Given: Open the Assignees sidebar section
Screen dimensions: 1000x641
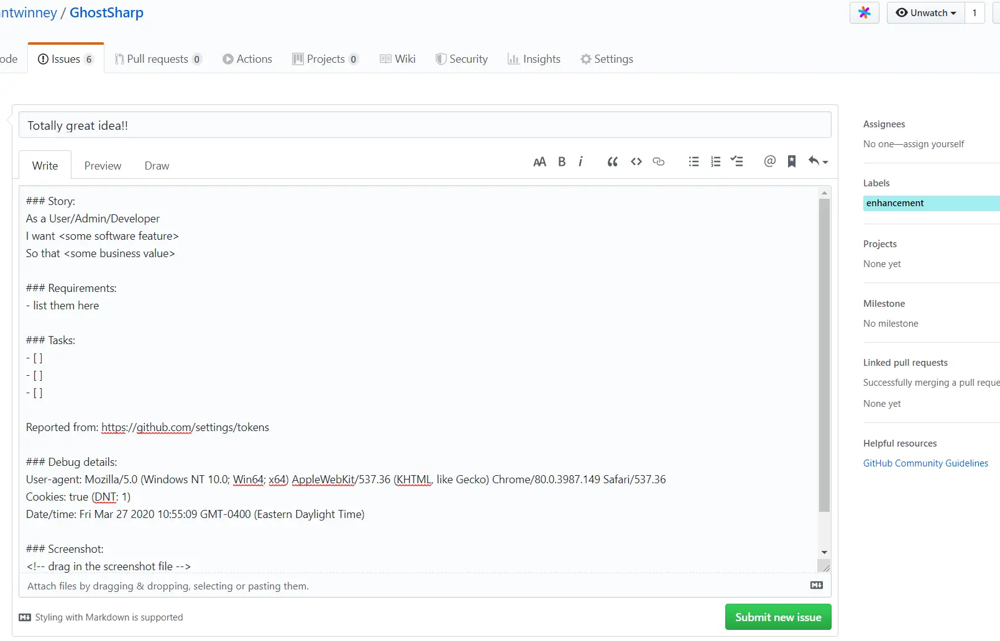Looking at the screenshot, I should (x=884, y=124).
